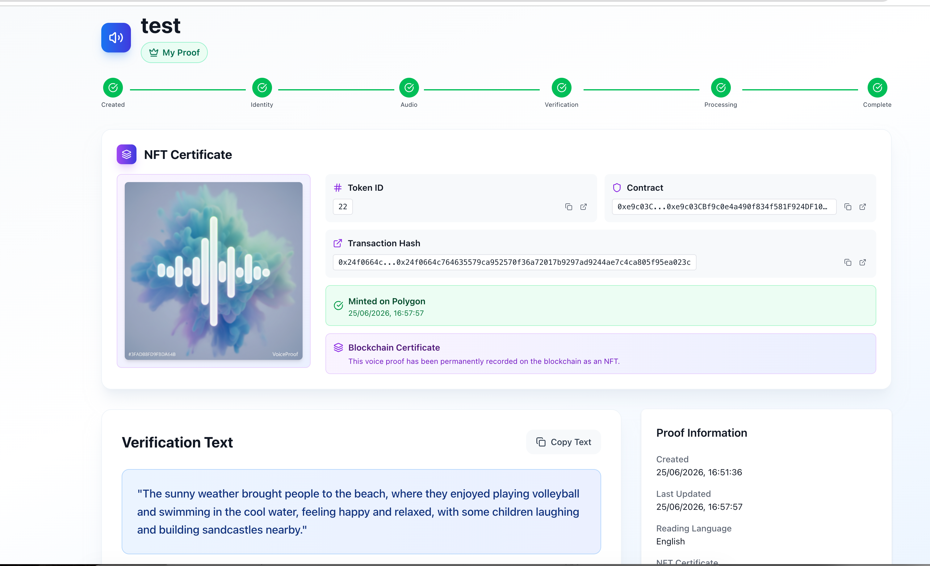Click the external-link icon beside Transaction Hash heading
This screenshot has height=566, width=930.
[x=338, y=243]
